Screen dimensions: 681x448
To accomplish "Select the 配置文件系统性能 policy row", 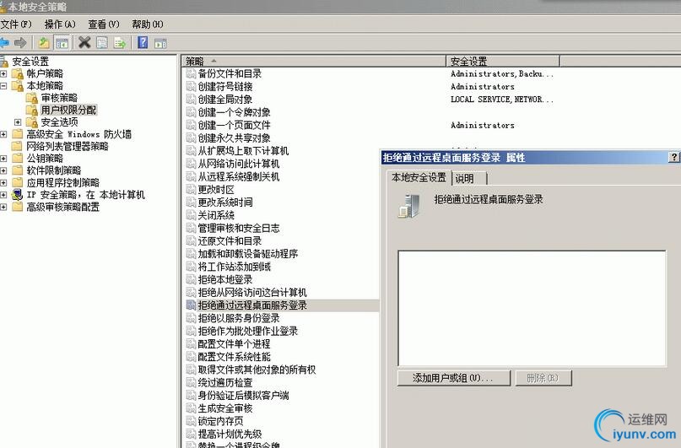I will coord(234,356).
